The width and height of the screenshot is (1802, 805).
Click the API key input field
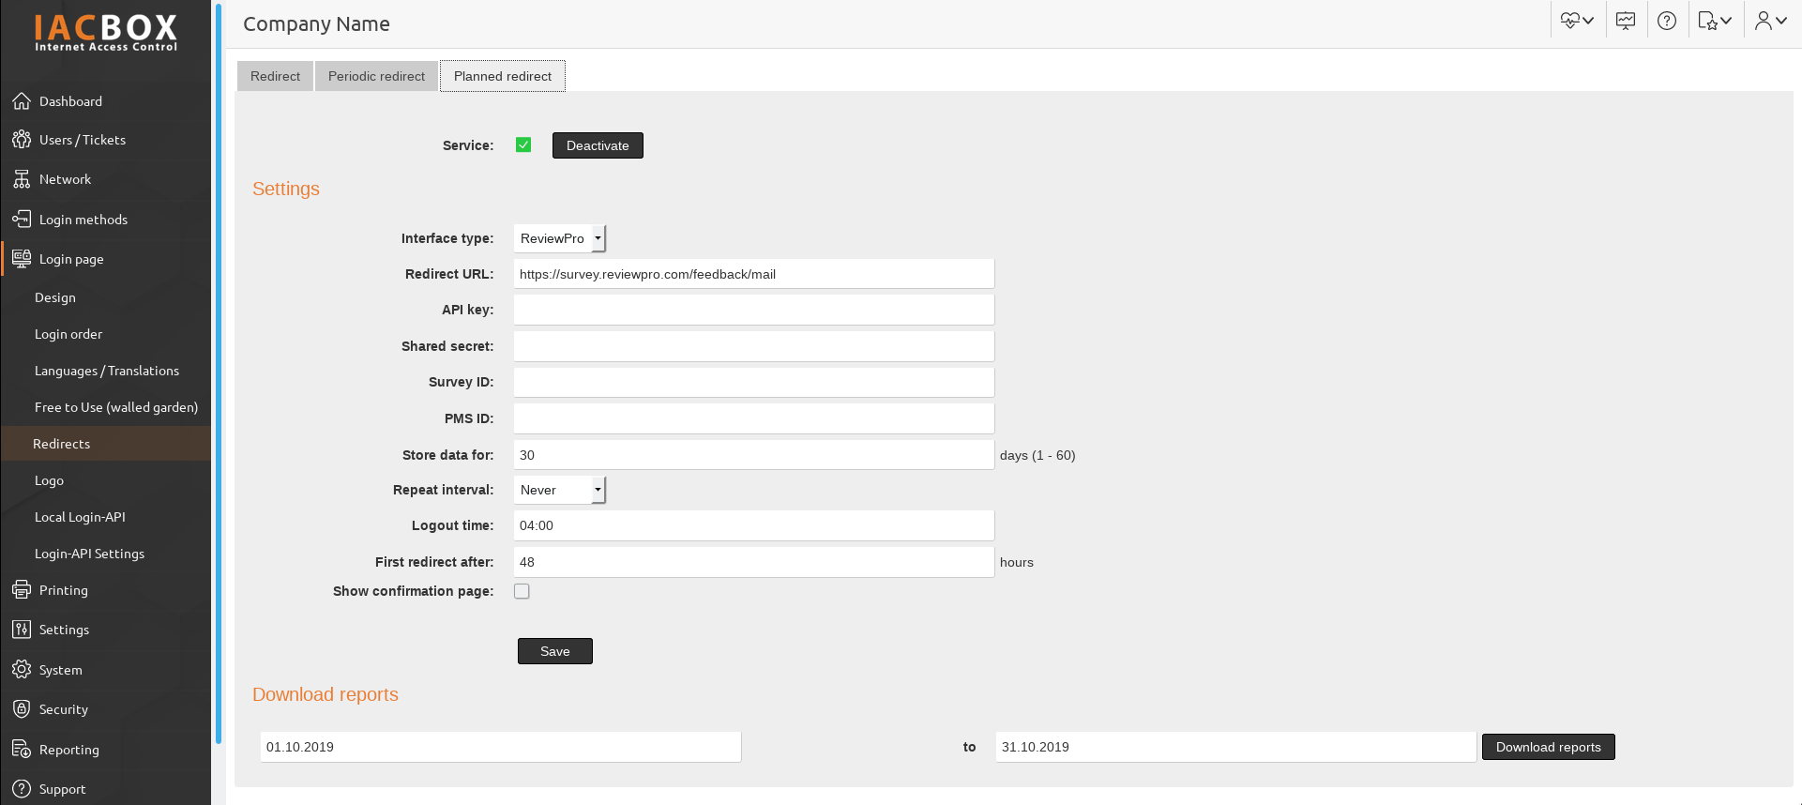pyautogui.click(x=754, y=310)
